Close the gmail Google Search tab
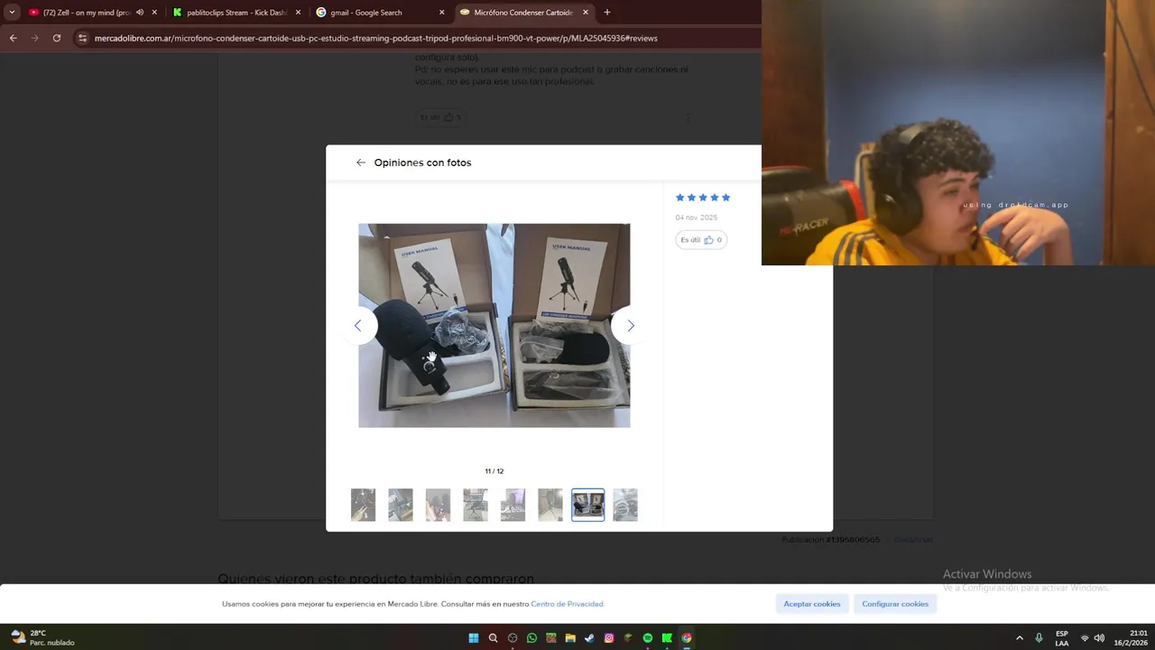 441,13
